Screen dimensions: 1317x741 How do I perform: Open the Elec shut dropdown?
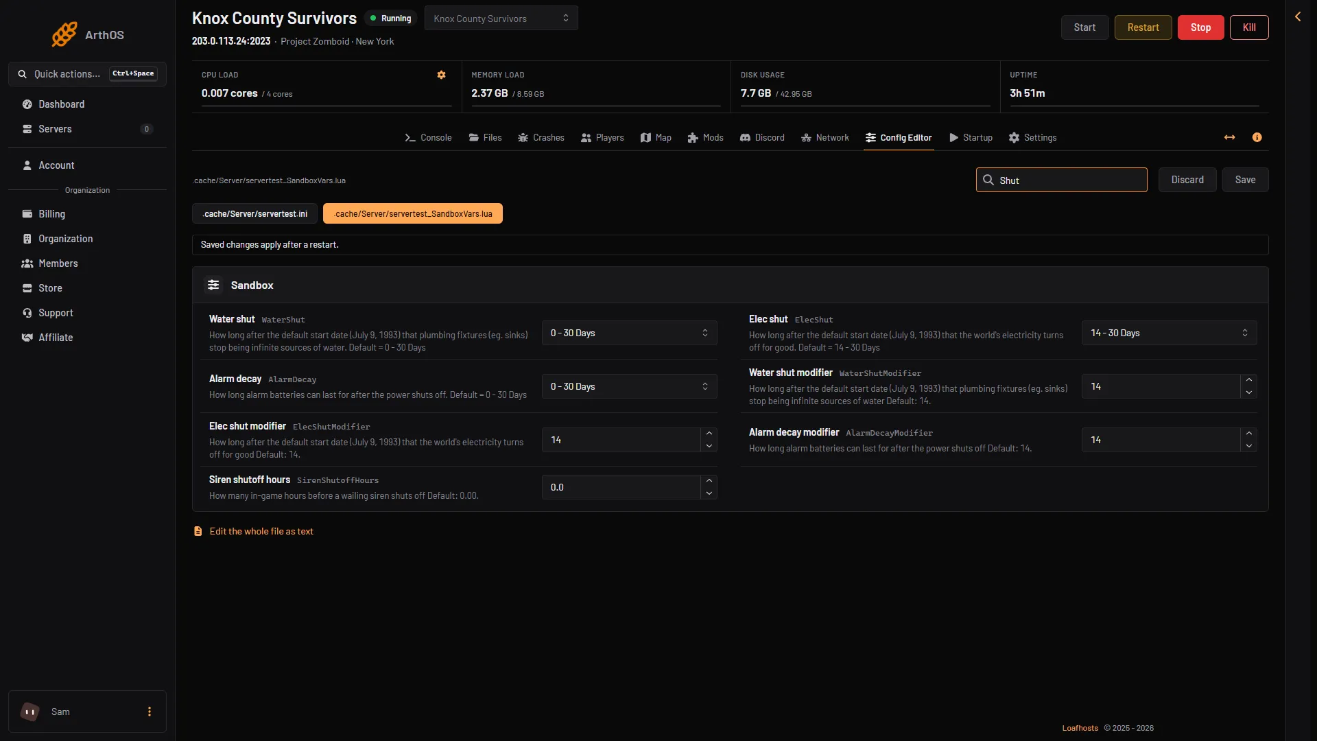[1170, 333]
